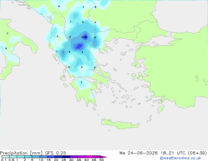Click the 'Precipitation [mm]' title text
Viewport: 208px width, 161px height.
pyautogui.click(x=21, y=153)
